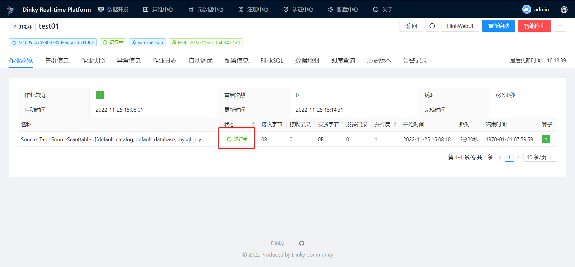Screen dimensions: 575x267
Task: Click the 智能停止 button
Action: coord(535,26)
